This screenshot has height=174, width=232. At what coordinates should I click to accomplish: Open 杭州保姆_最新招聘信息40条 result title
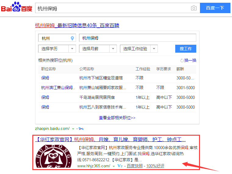[77, 25]
